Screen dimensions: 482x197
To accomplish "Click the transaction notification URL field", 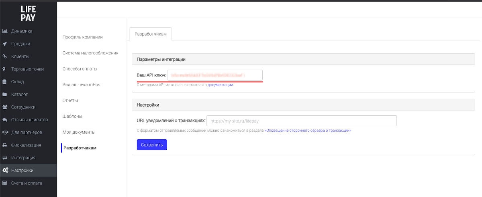I will [x=301, y=121].
